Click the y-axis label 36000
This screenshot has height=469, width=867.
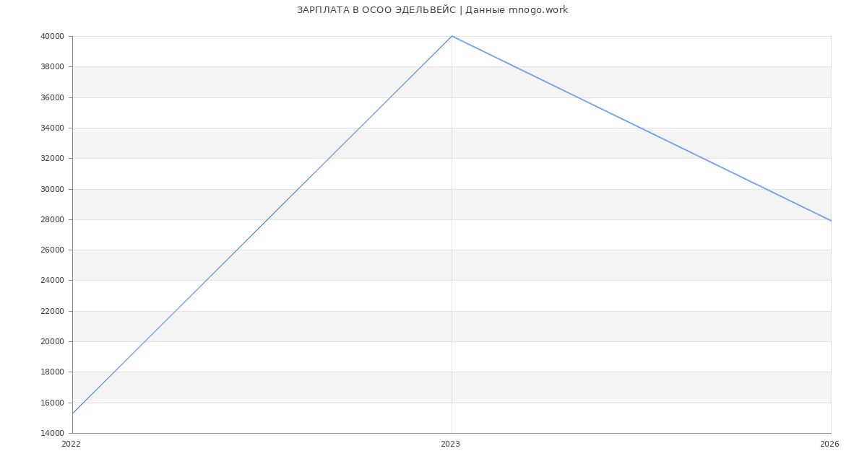(53, 97)
